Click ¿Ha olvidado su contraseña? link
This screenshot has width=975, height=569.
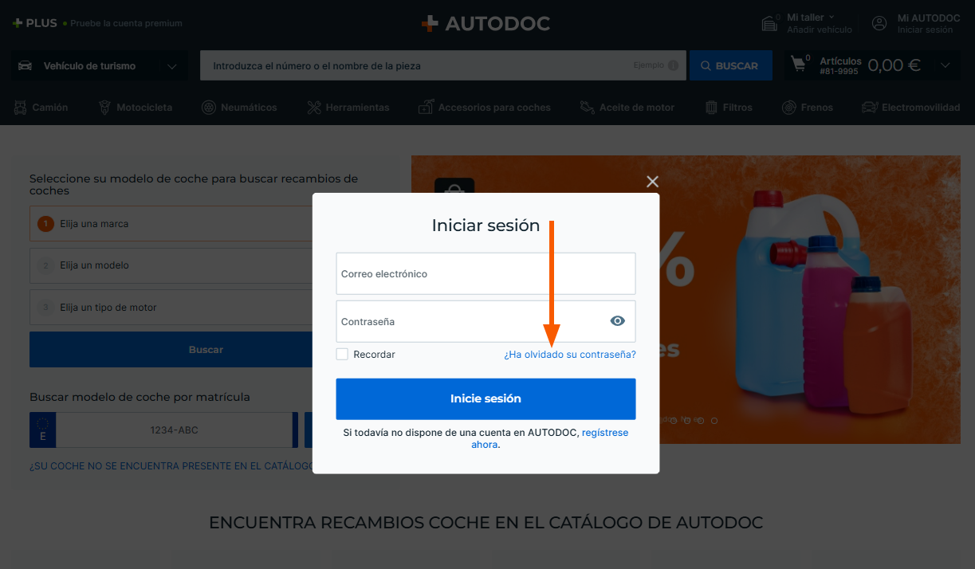tap(570, 355)
